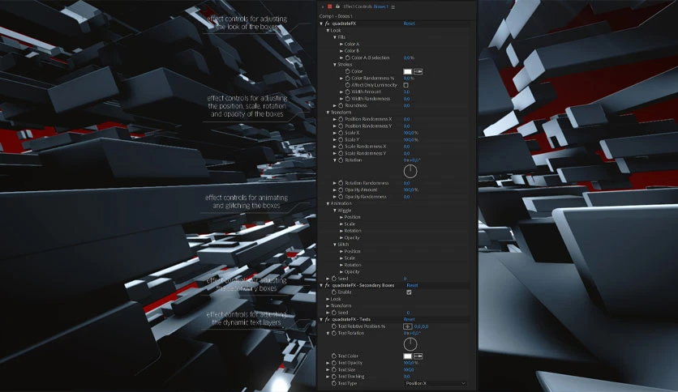The image size is (678, 392).
Task: Uncheck the Secondary Boxes Enable checkbox
Action: pyautogui.click(x=409, y=292)
